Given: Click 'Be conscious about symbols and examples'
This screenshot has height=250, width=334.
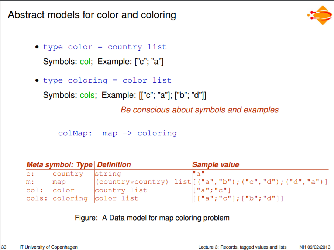Looking at the screenshot, I should click(200, 110).
